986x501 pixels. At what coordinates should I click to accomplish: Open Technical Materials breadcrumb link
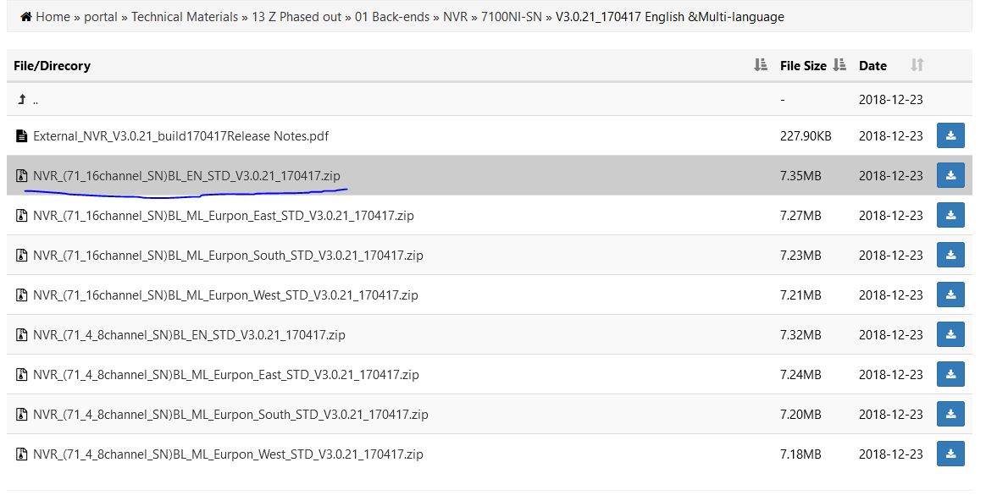pyautogui.click(x=185, y=17)
